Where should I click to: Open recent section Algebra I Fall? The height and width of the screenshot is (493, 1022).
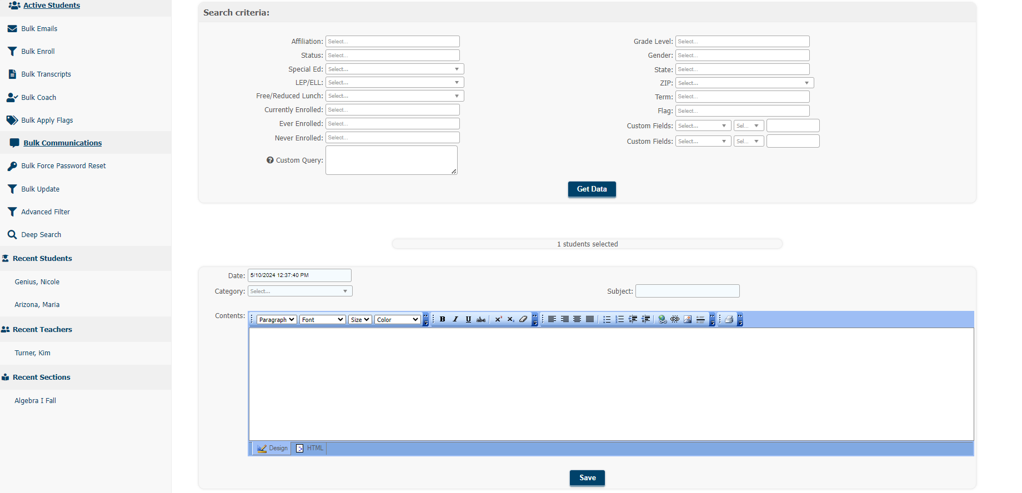(x=36, y=401)
